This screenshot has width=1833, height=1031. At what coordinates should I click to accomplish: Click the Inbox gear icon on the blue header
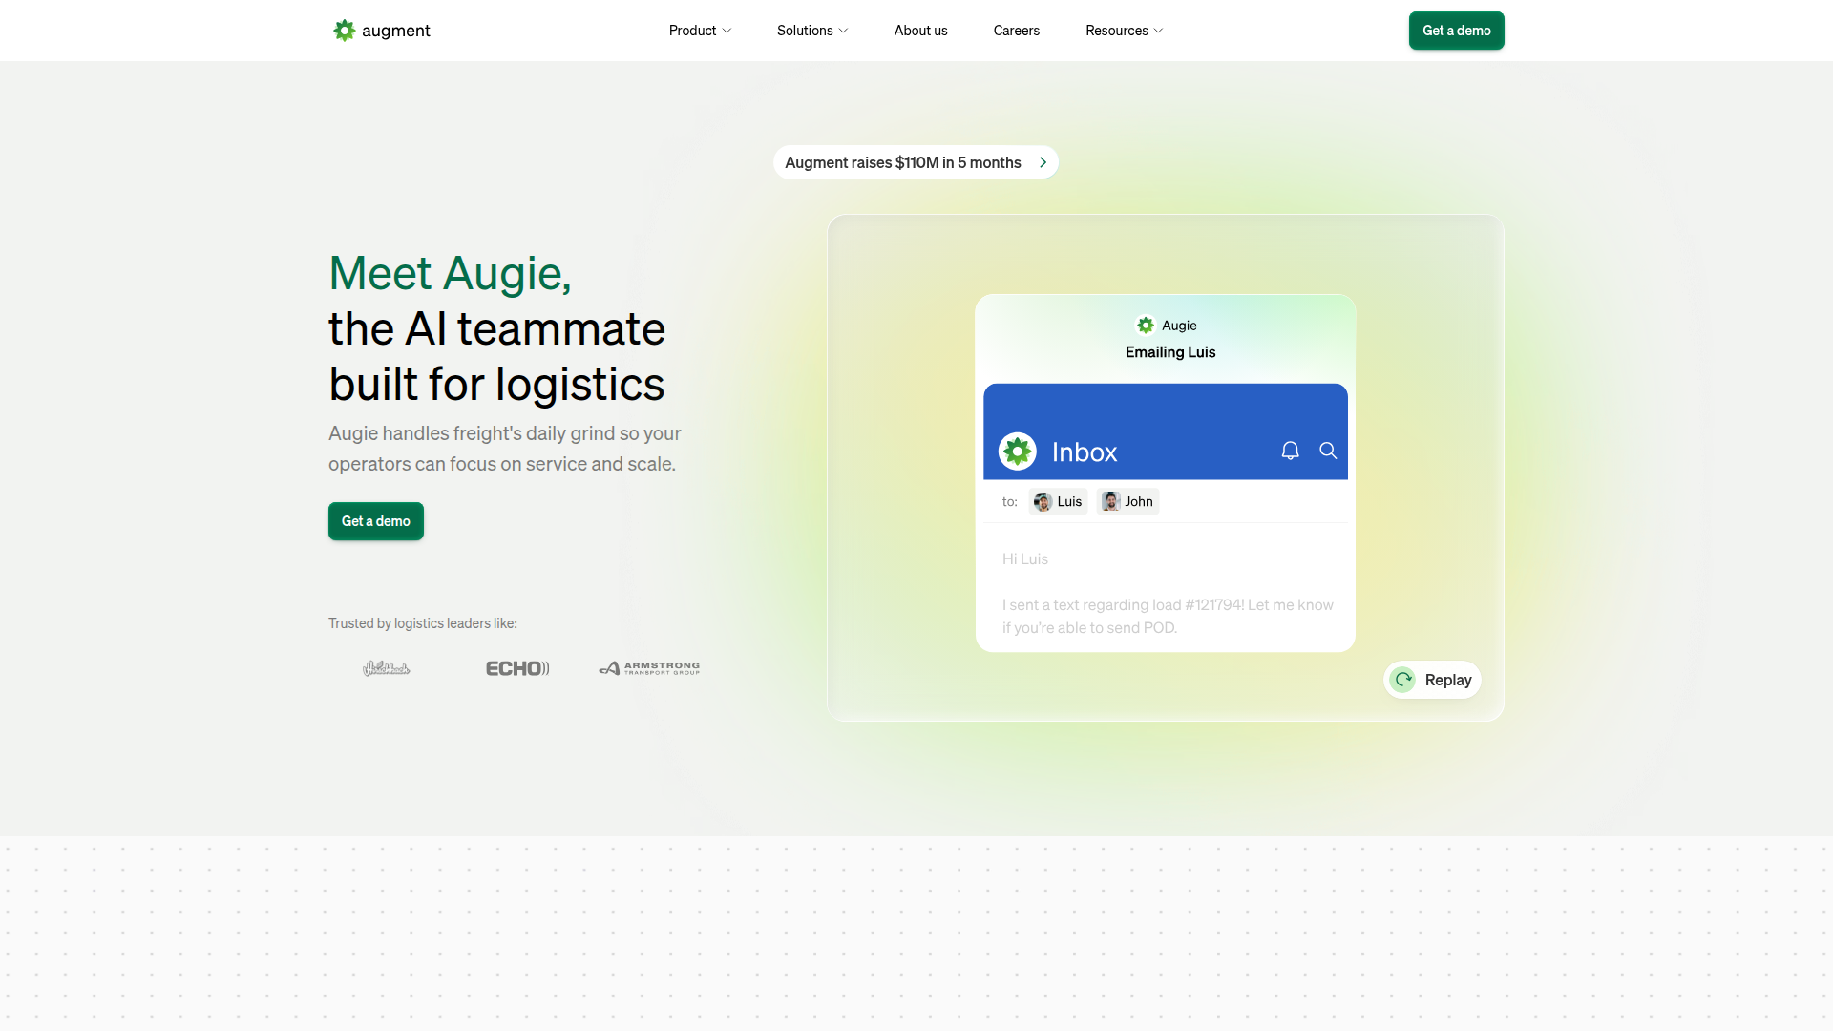click(1018, 451)
